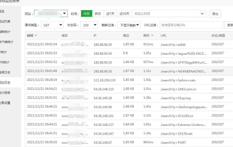Sort by the 时间 column arrow
The width and height of the screenshot is (233, 147).
[36, 35]
